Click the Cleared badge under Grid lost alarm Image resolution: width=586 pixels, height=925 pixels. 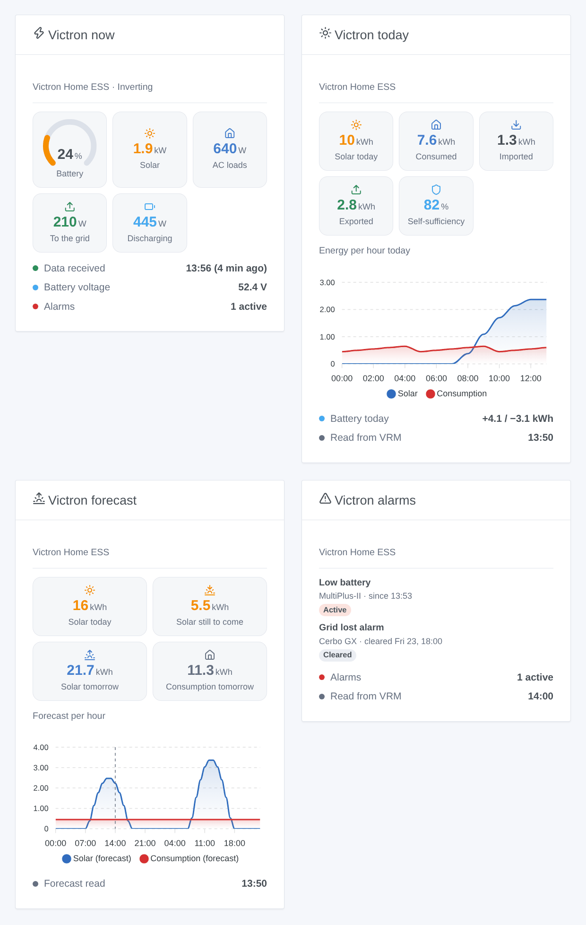tap(337, 655)
